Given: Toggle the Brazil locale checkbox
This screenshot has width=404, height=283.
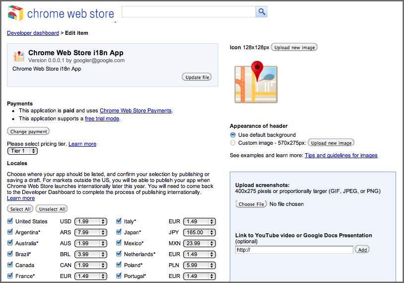Looking at the screenshot, I should [x=10, y=254].
